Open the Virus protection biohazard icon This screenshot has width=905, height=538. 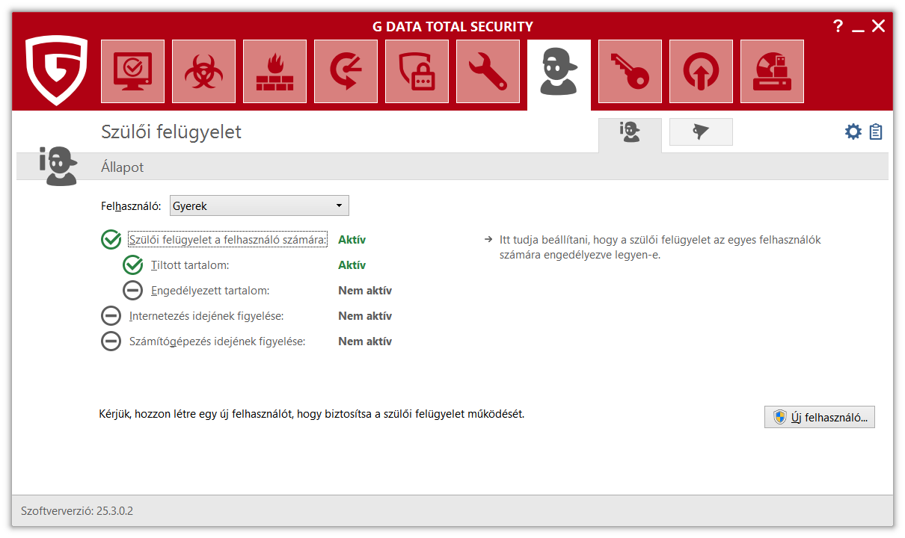coord(203,71)
